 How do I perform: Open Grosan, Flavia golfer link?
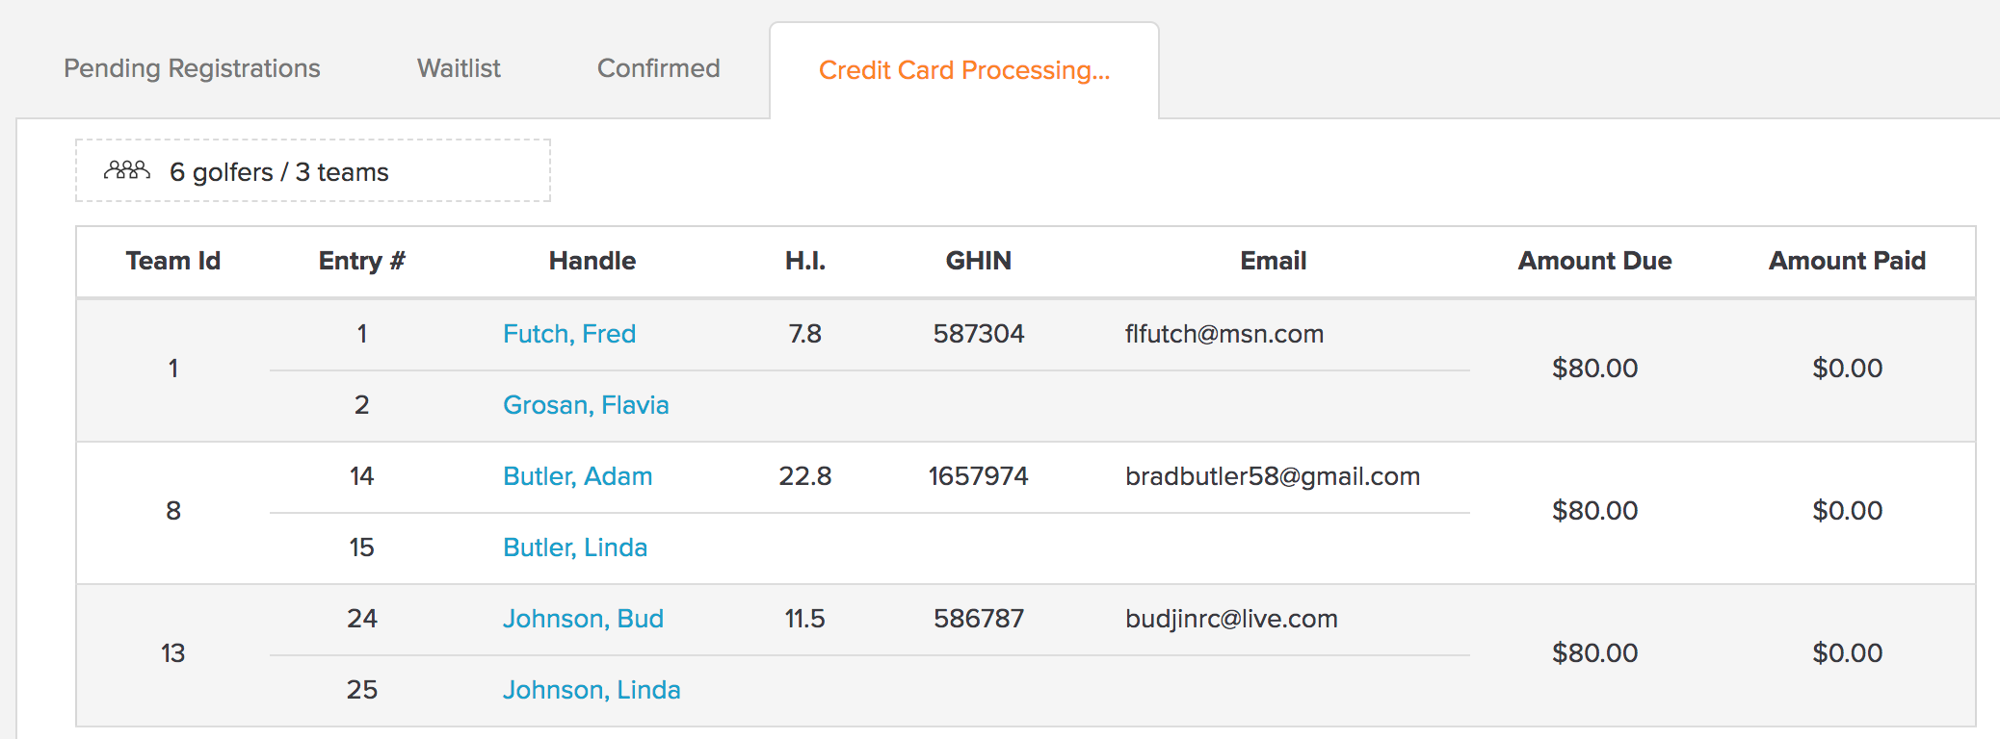pos(586,405)
